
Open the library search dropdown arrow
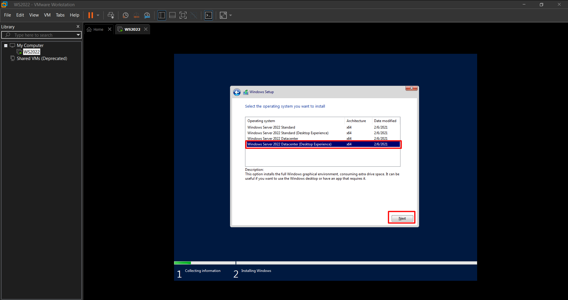coord(78,35)
